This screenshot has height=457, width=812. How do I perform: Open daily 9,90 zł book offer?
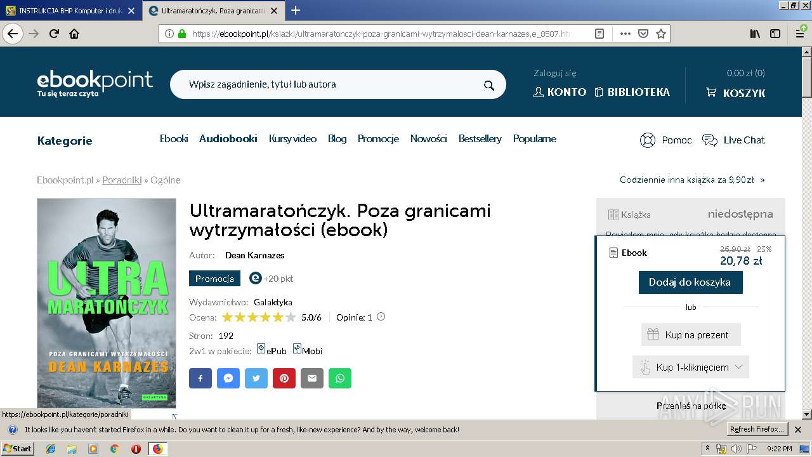click(x=692, y=180)
